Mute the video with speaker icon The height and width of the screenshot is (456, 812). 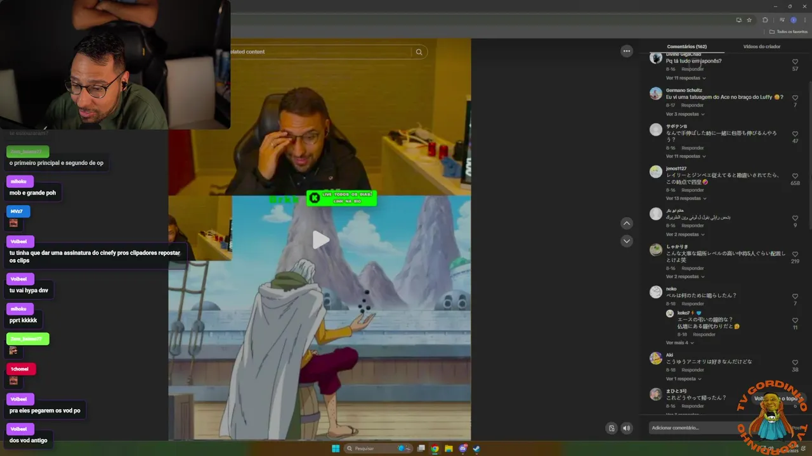click(627, 428)
